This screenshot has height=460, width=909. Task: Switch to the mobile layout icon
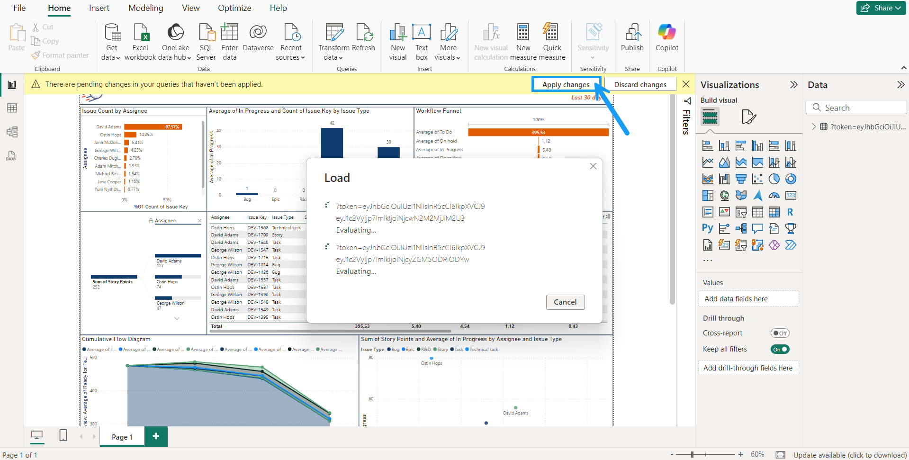[x=63, y=435]
